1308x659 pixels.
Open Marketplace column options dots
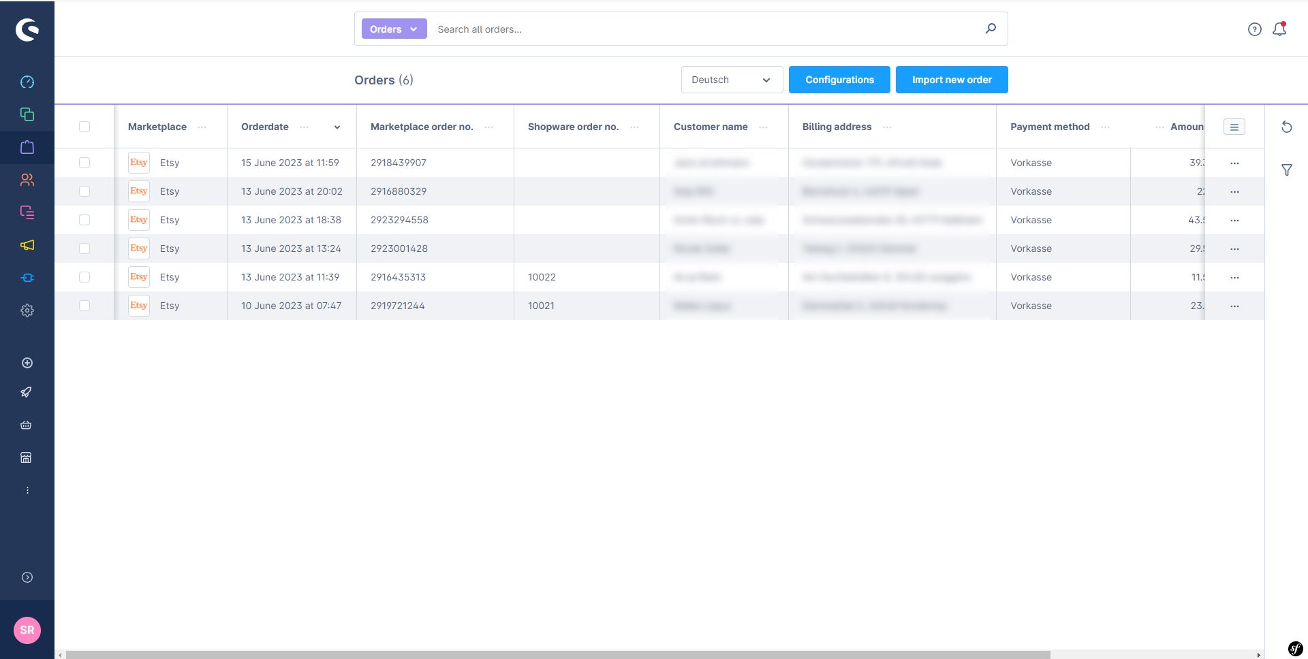pyautogui.click(x=202, y=127)
